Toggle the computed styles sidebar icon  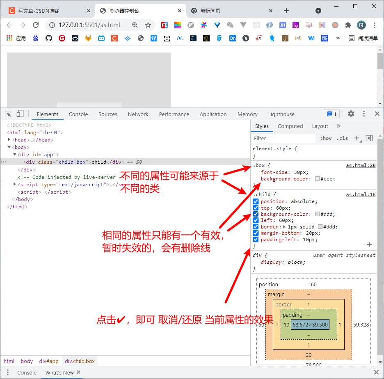click(x=369, y=138)
